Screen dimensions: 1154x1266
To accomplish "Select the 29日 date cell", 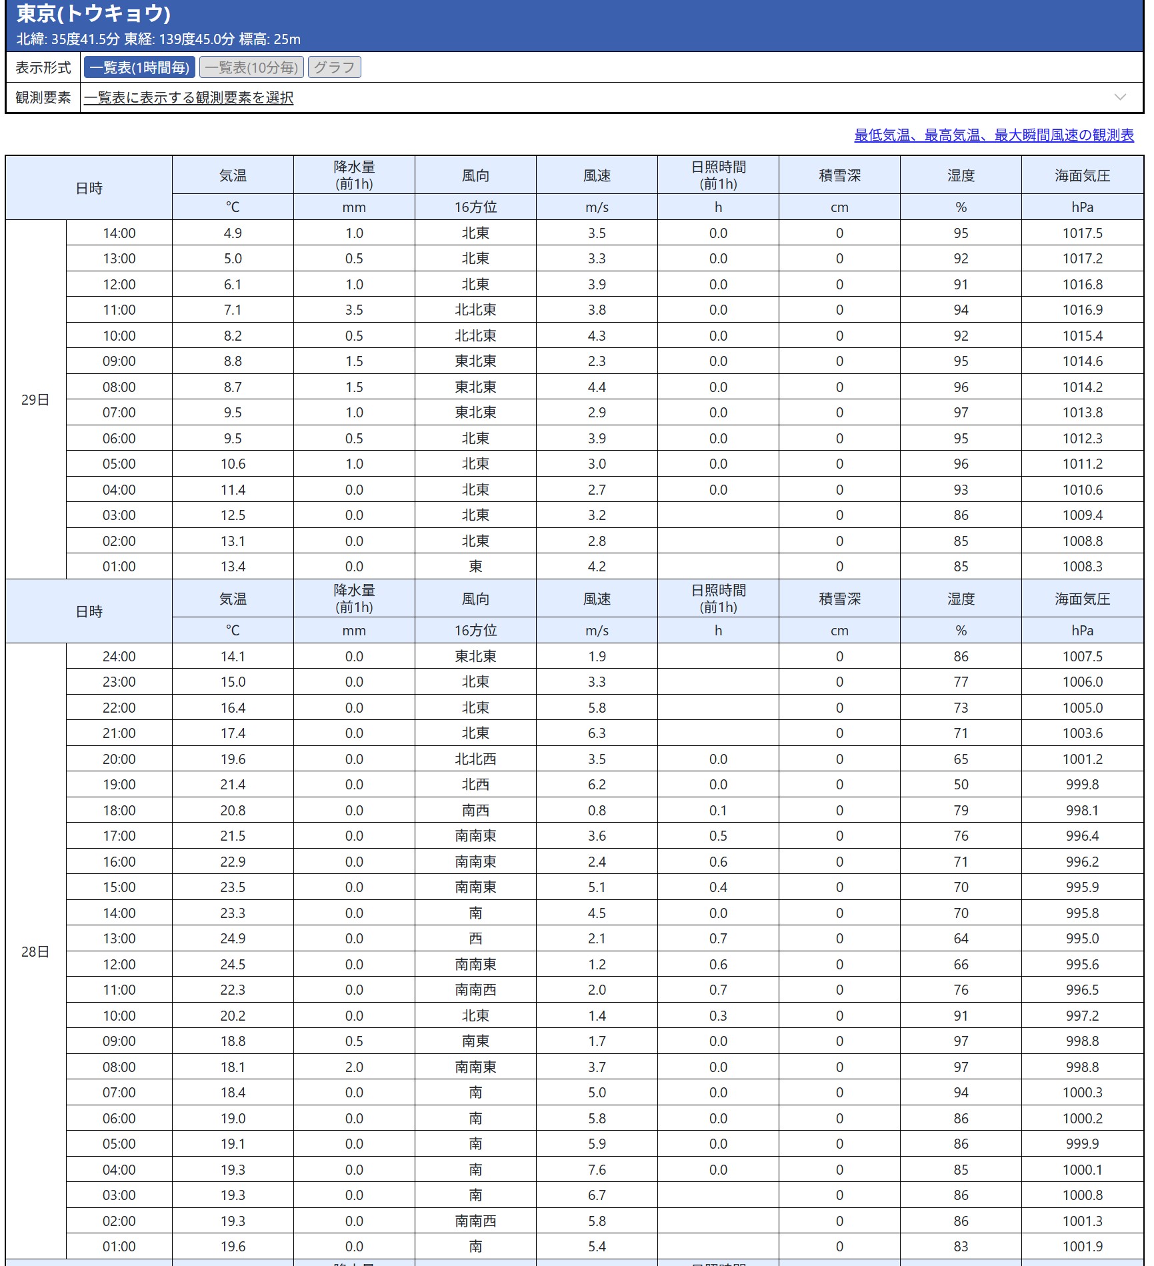I will [35, 400].
